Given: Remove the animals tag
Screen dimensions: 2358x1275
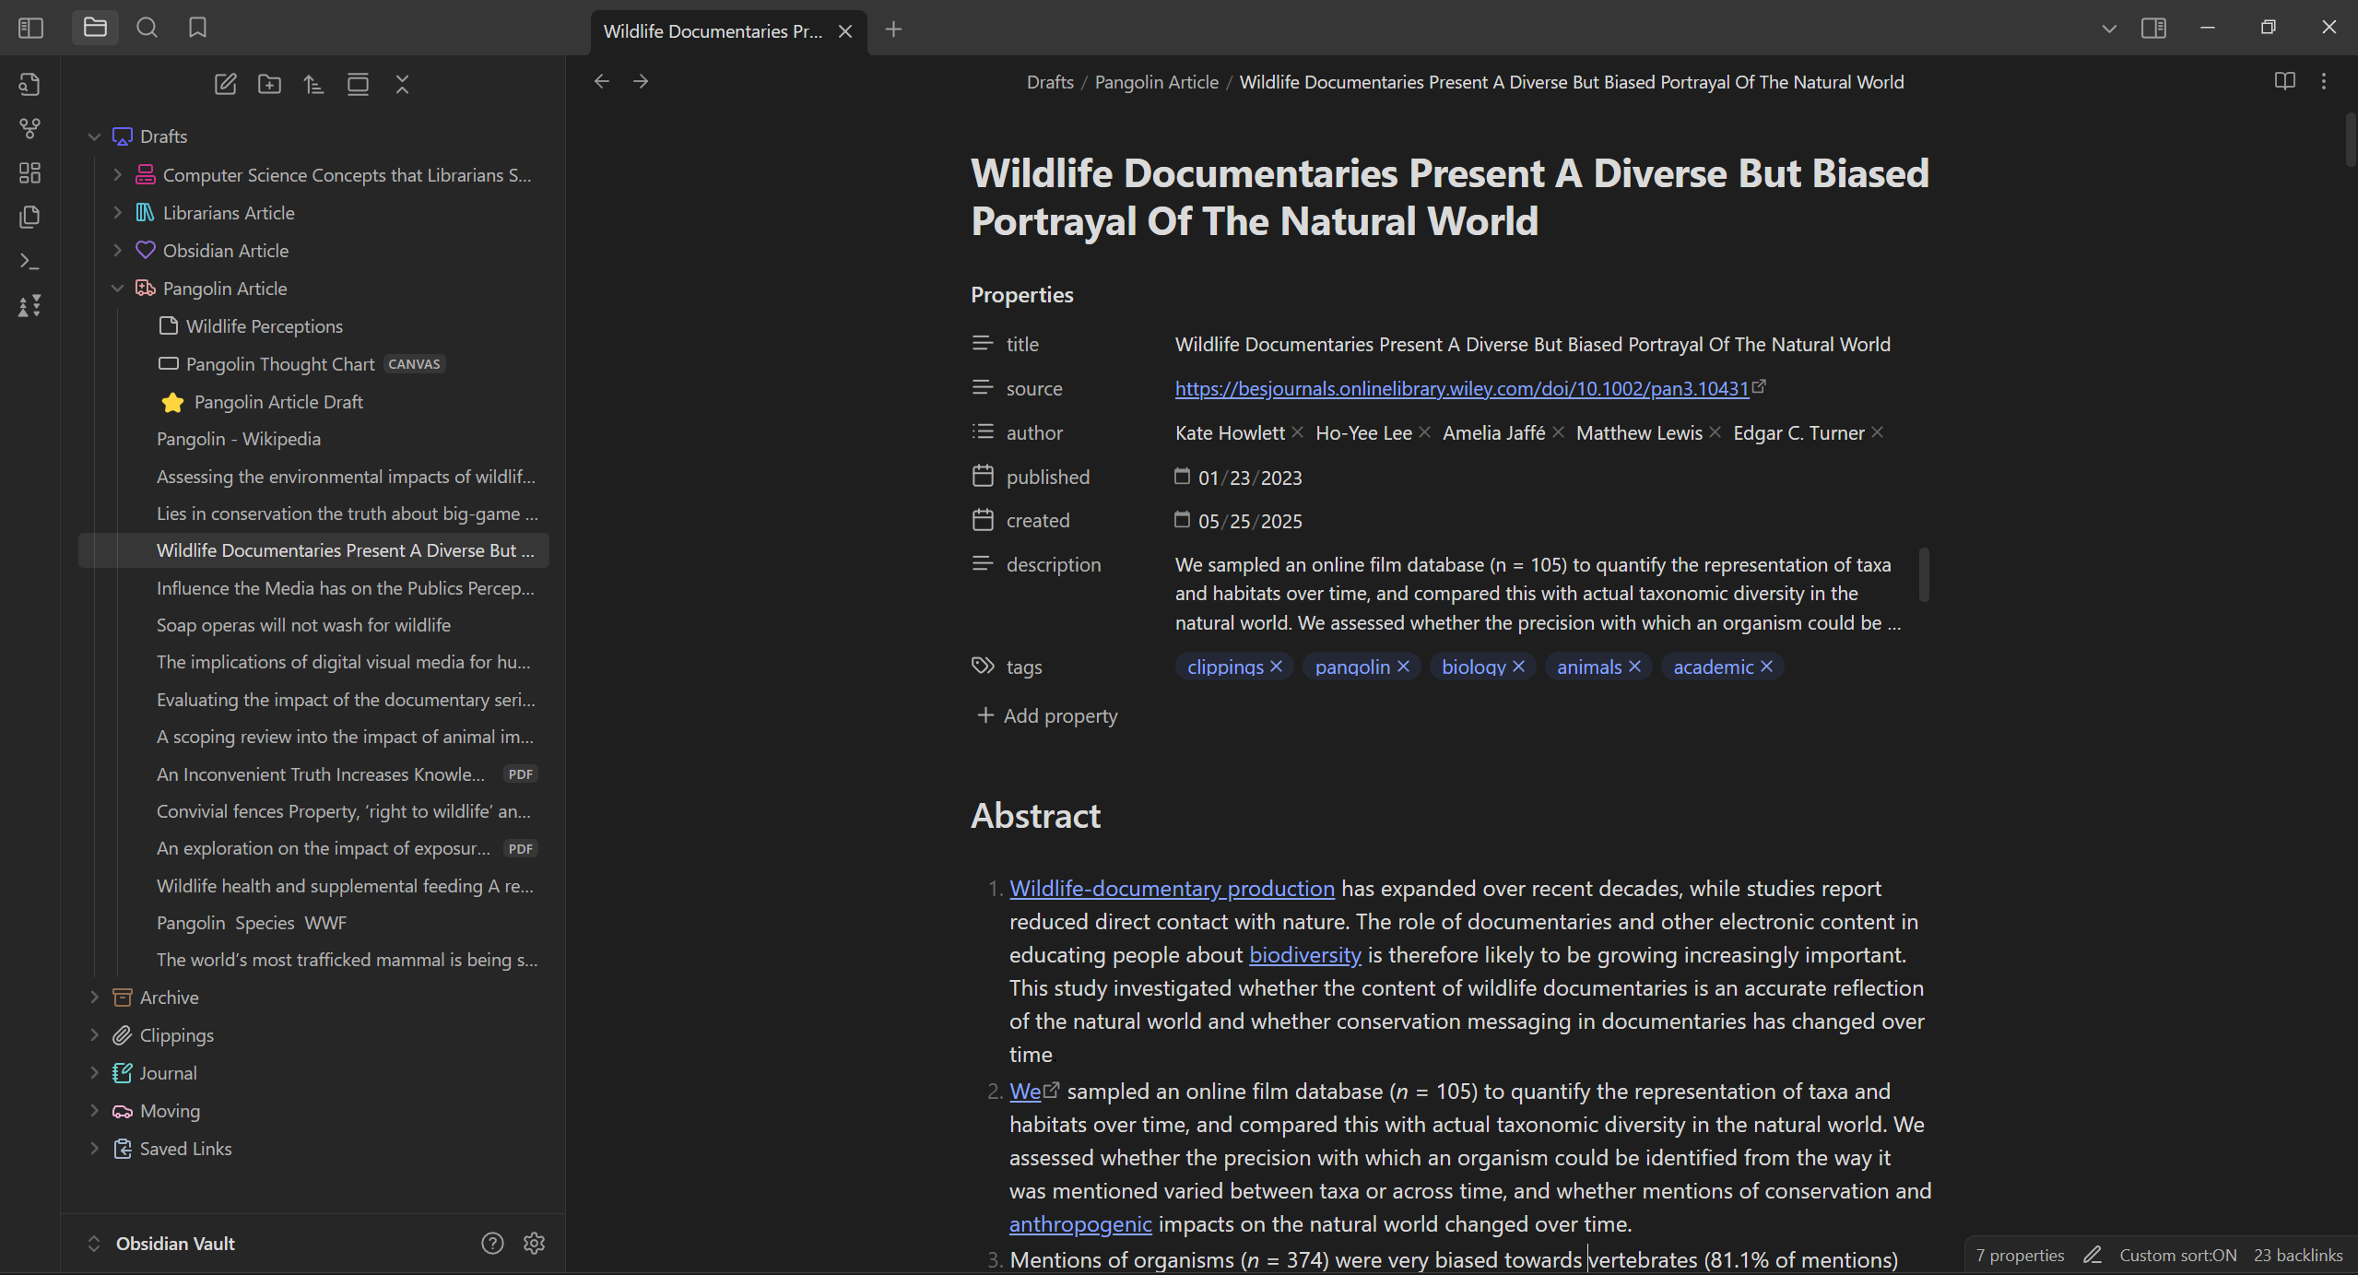Looking at the screenshot, I should [x=1634, y=666].
